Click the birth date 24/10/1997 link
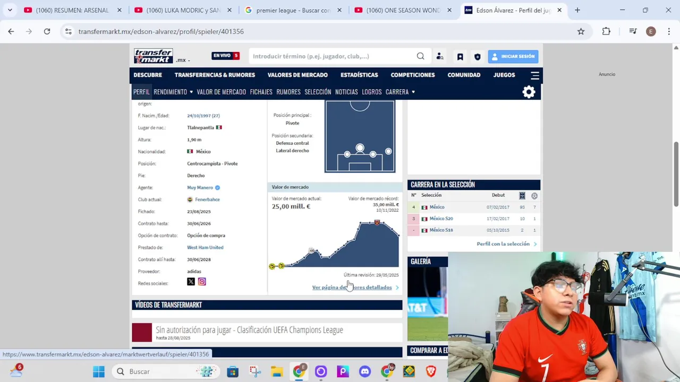 (203, 116)
